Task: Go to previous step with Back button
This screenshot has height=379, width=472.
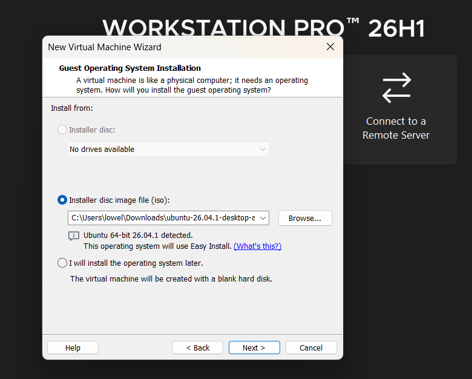Action: coord(197,348)
